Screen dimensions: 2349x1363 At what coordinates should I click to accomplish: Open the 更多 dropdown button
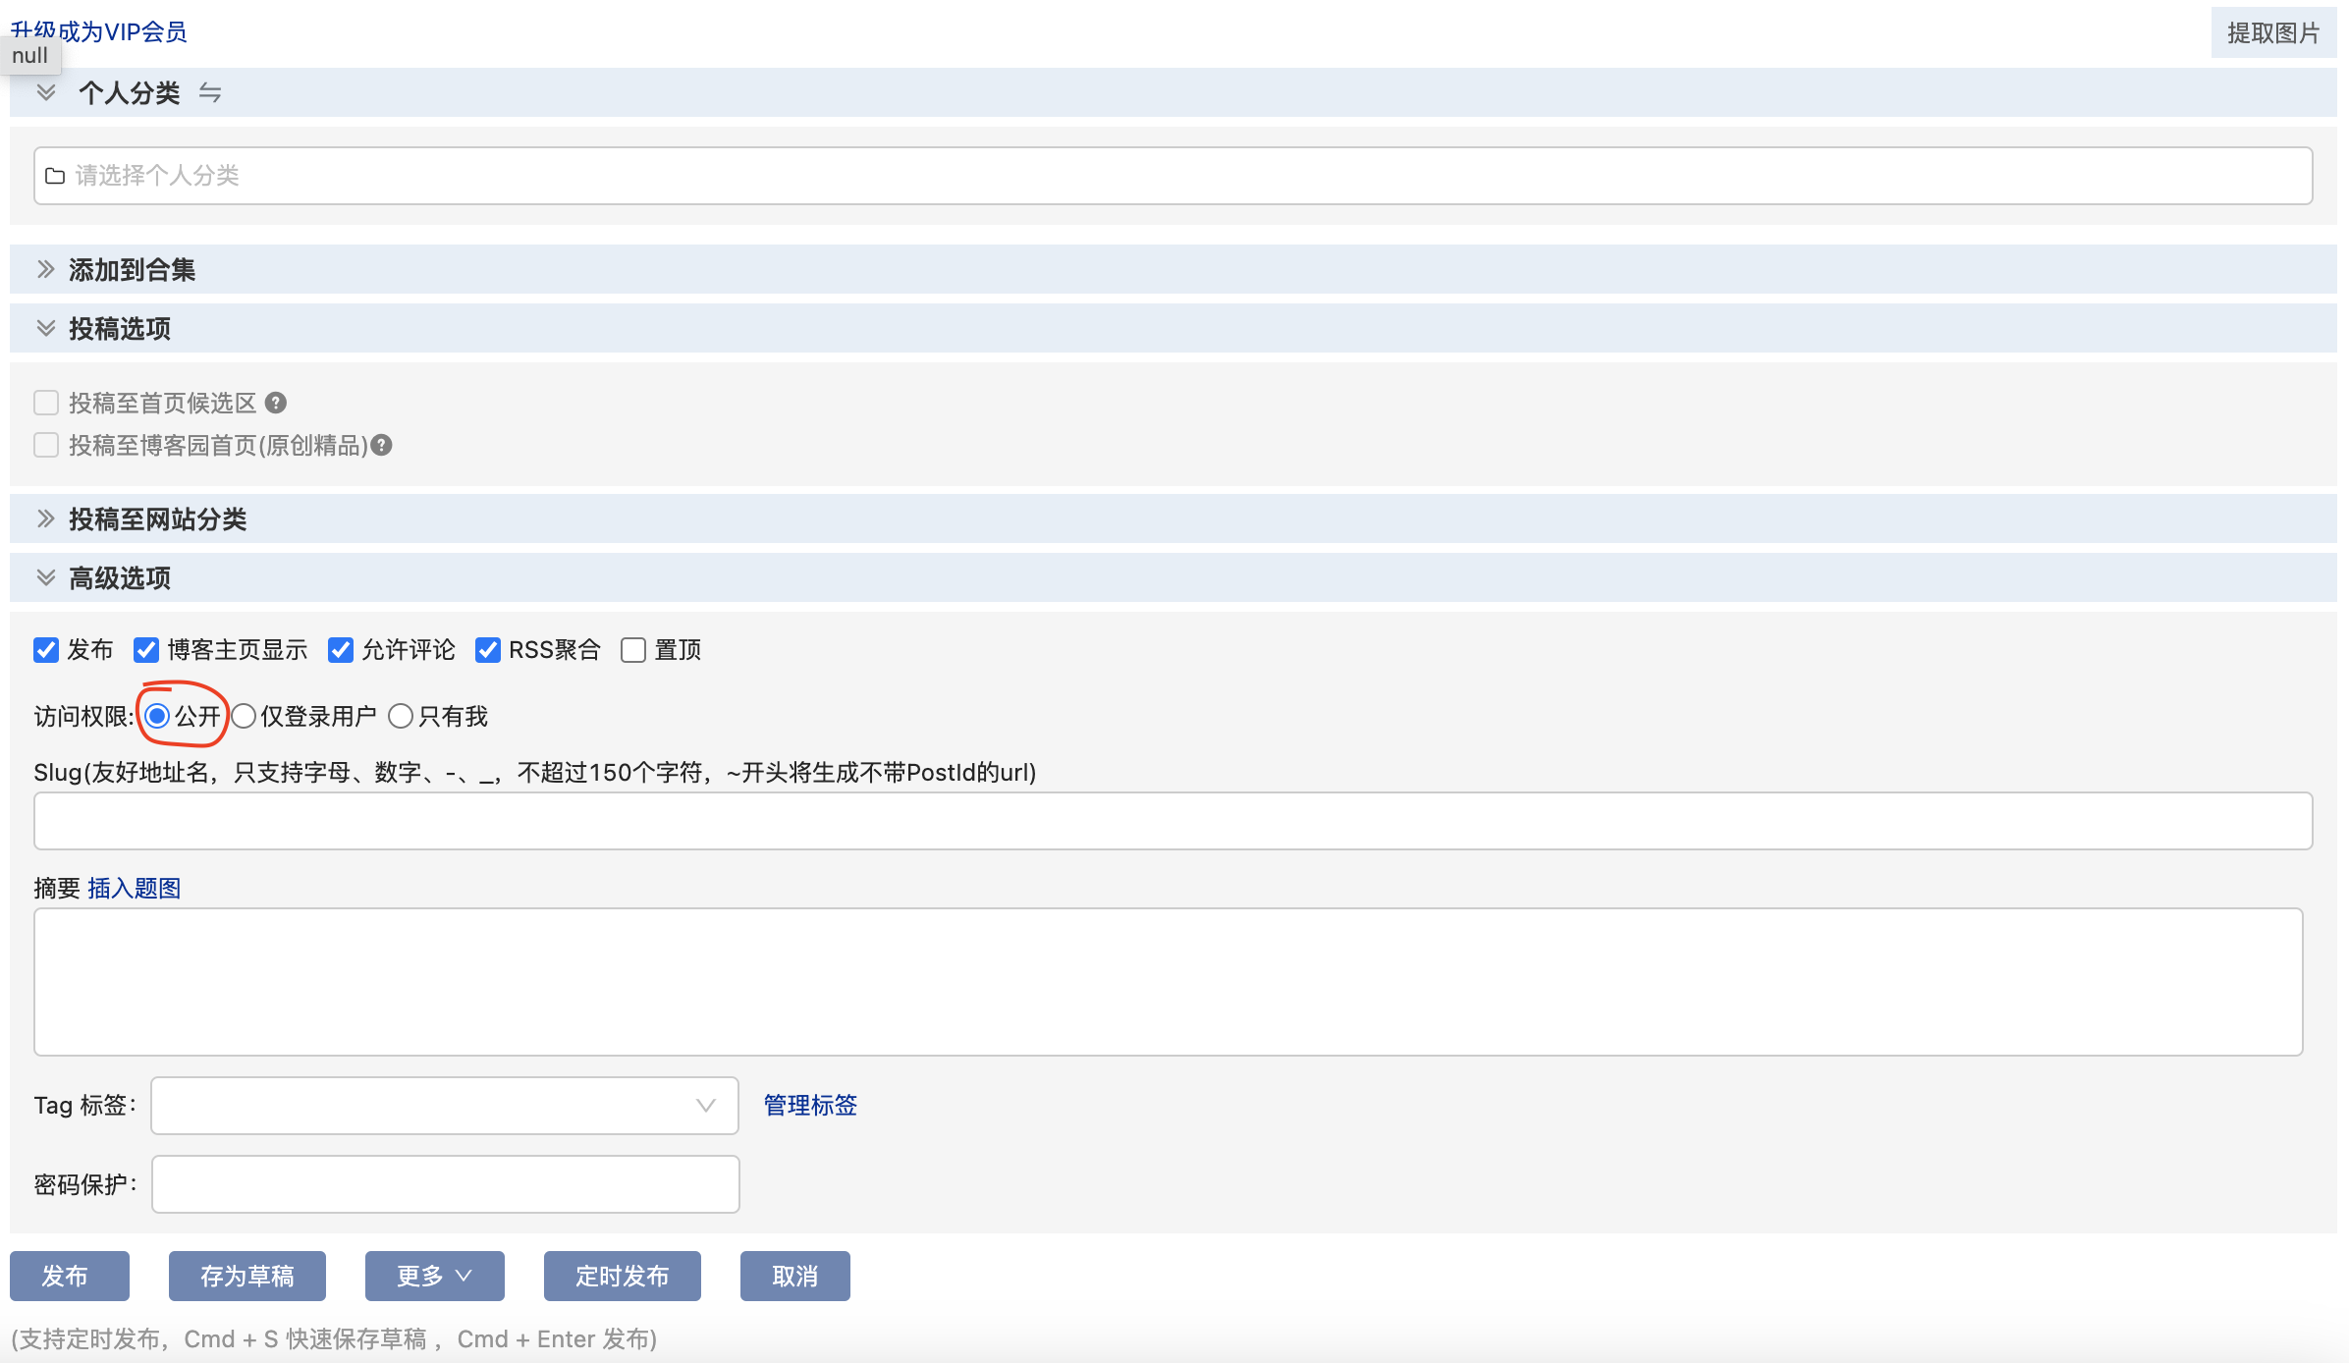click(435, 1276)
